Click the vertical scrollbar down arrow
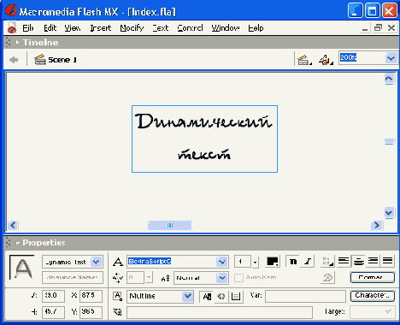This screenshot has width=400, height=325. coord(389,213)
